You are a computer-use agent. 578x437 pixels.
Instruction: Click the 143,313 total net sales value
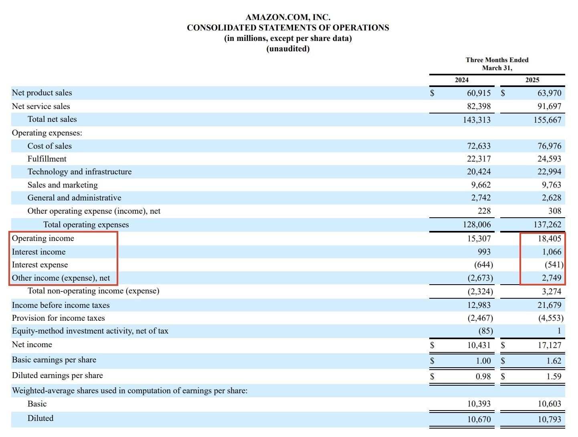477,120
